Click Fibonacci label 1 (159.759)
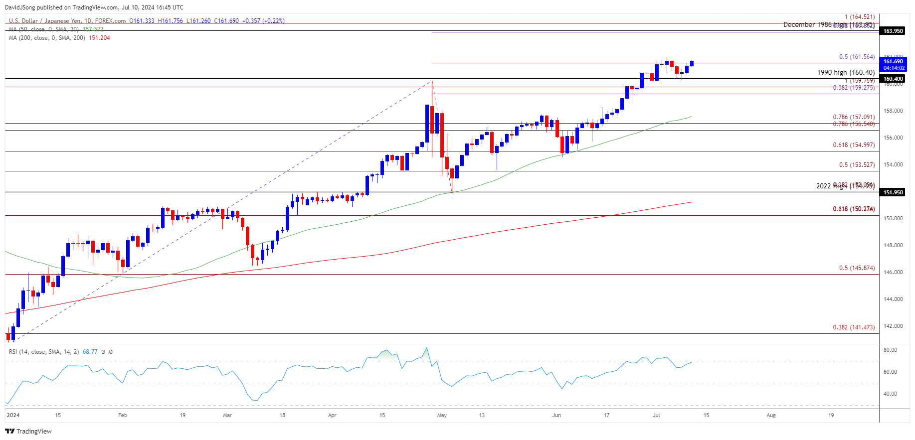915x440 pixels. [860, 81]
